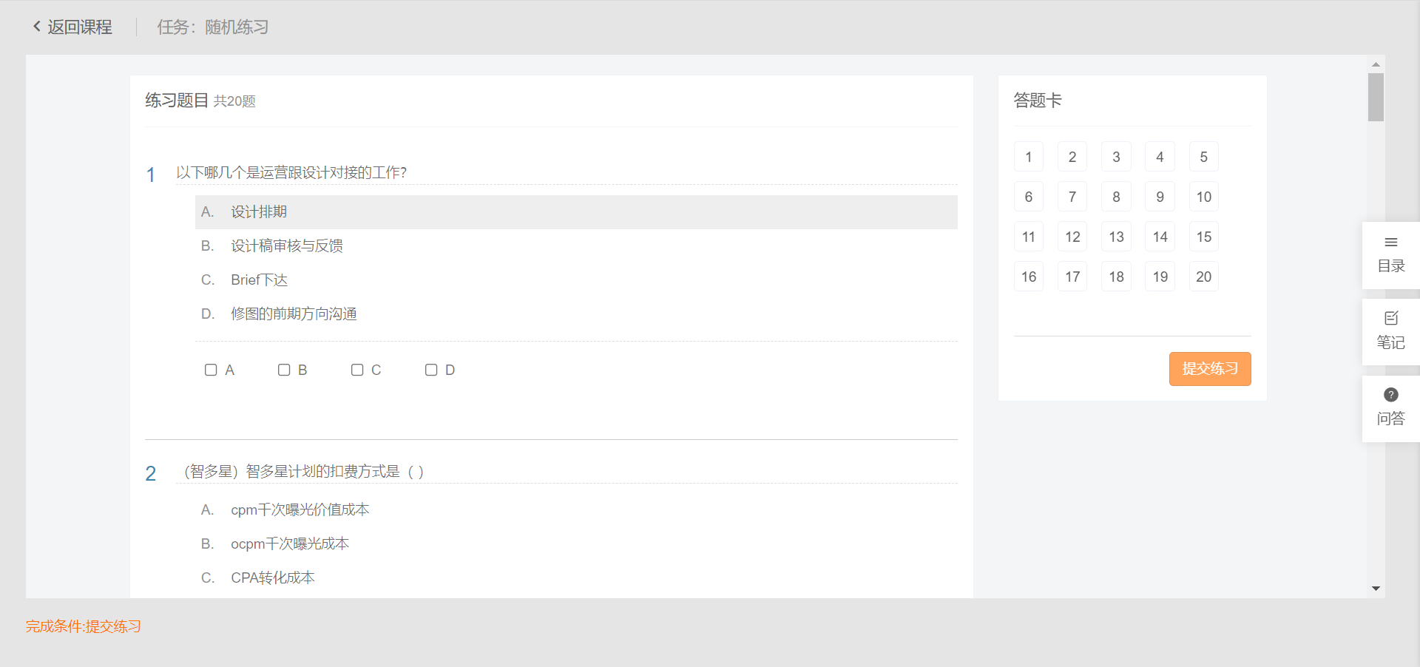Jump to question 20 on answer card
Image resolution: width=1420 pixels, height=667 pixels.
click(x=1203, y=277)
